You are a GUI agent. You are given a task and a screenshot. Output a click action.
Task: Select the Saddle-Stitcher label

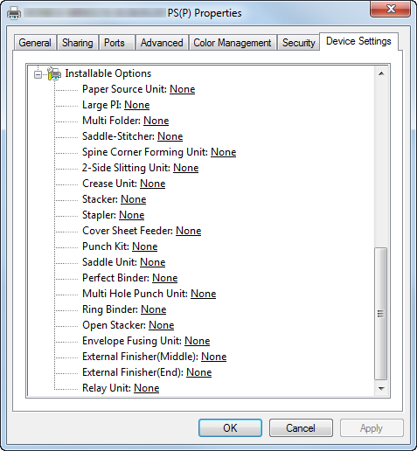coord(119,136)
